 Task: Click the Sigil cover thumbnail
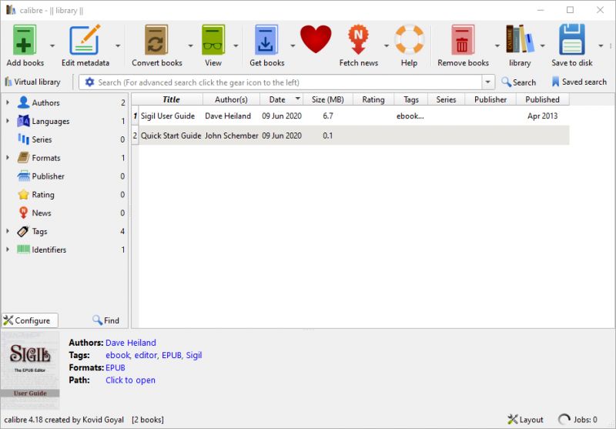pos(30,370)
